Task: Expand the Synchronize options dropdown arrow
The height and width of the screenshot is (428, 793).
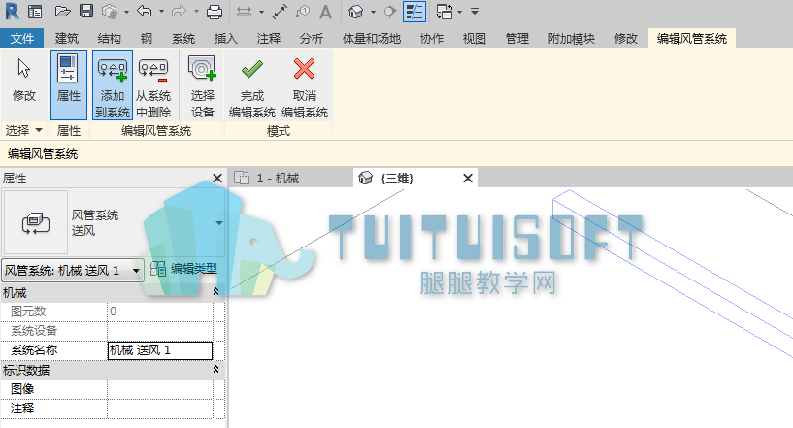Action: click(126, 11)
